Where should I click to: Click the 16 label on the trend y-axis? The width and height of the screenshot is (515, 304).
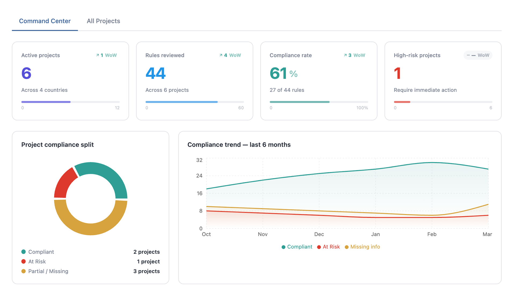(199, 193)
